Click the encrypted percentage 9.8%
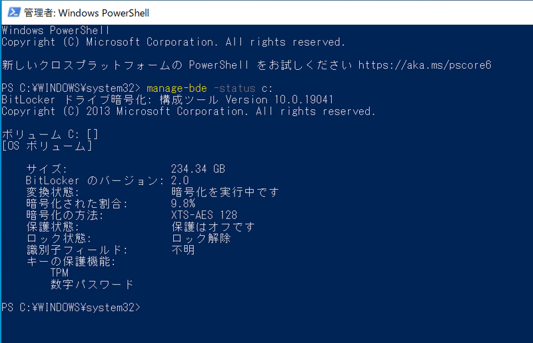The width and height of the screenshot is (533, 343). pos(183,204)
